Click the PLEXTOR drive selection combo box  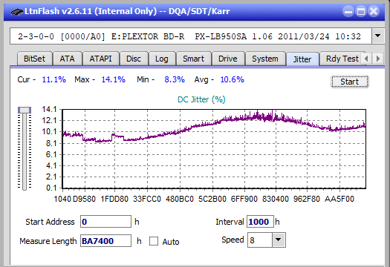pos(191,36)
